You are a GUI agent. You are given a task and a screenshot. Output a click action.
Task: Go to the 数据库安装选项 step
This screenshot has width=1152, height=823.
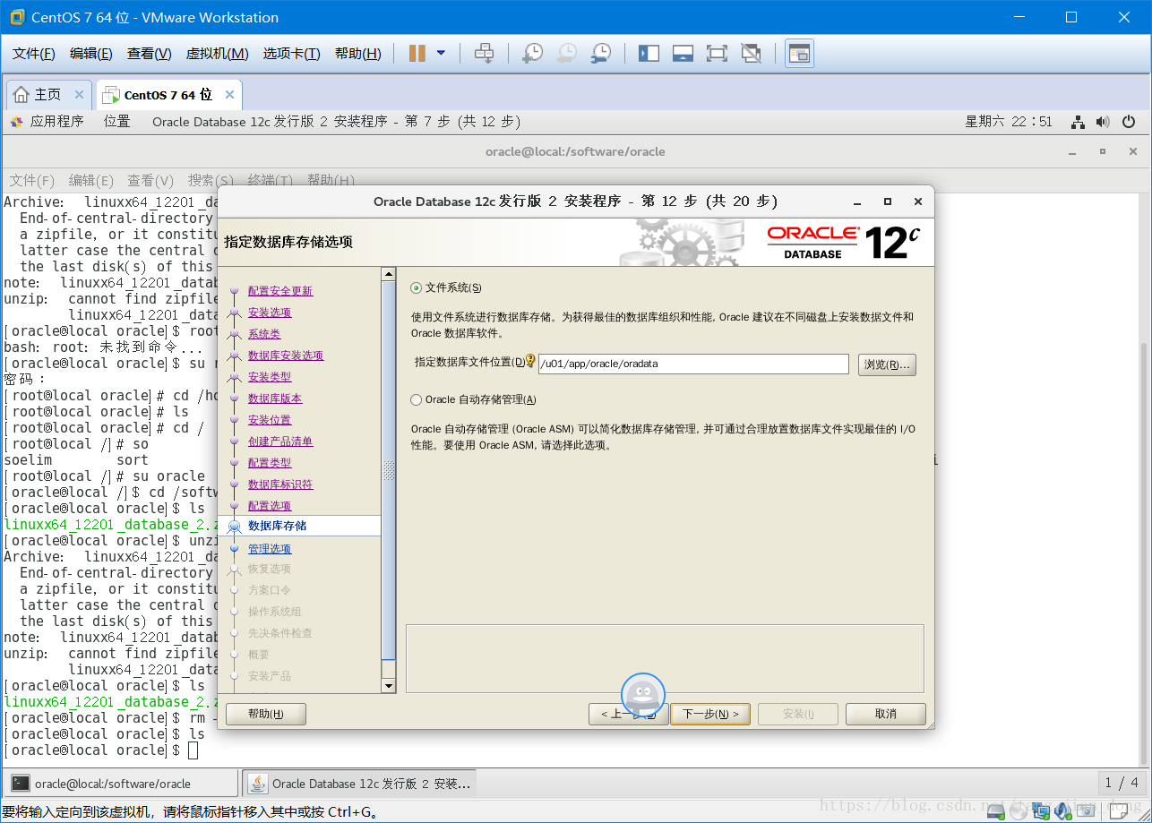(286, 356)
